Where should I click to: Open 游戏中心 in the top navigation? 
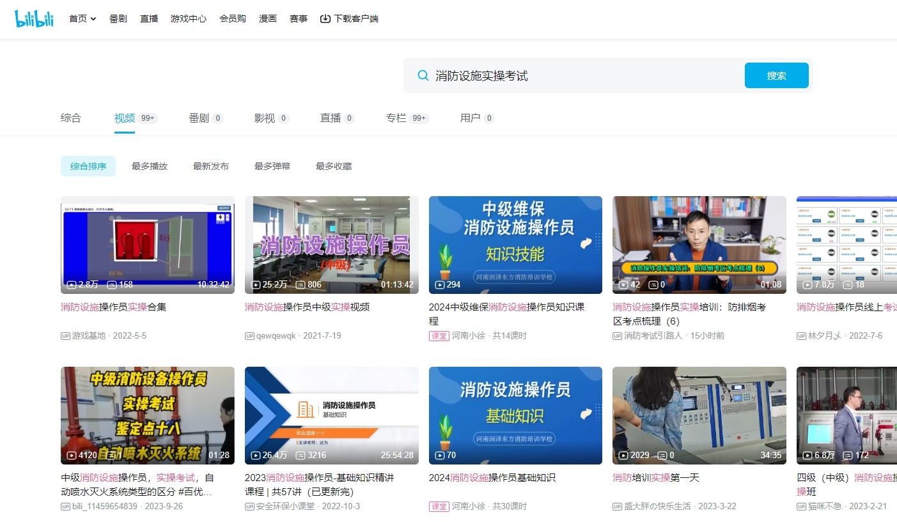click(189, 19)
